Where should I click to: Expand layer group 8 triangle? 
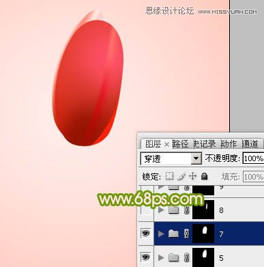click(161, 210)
